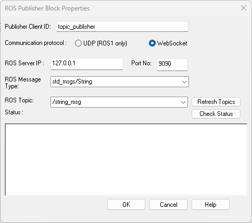The image size is (252, 223).
Task: Click the dialog title 'ROS Publisher Block Properties'
Action: click(47, 8)
